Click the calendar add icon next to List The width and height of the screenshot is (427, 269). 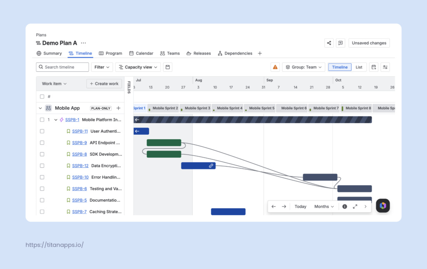coord(374,67)
